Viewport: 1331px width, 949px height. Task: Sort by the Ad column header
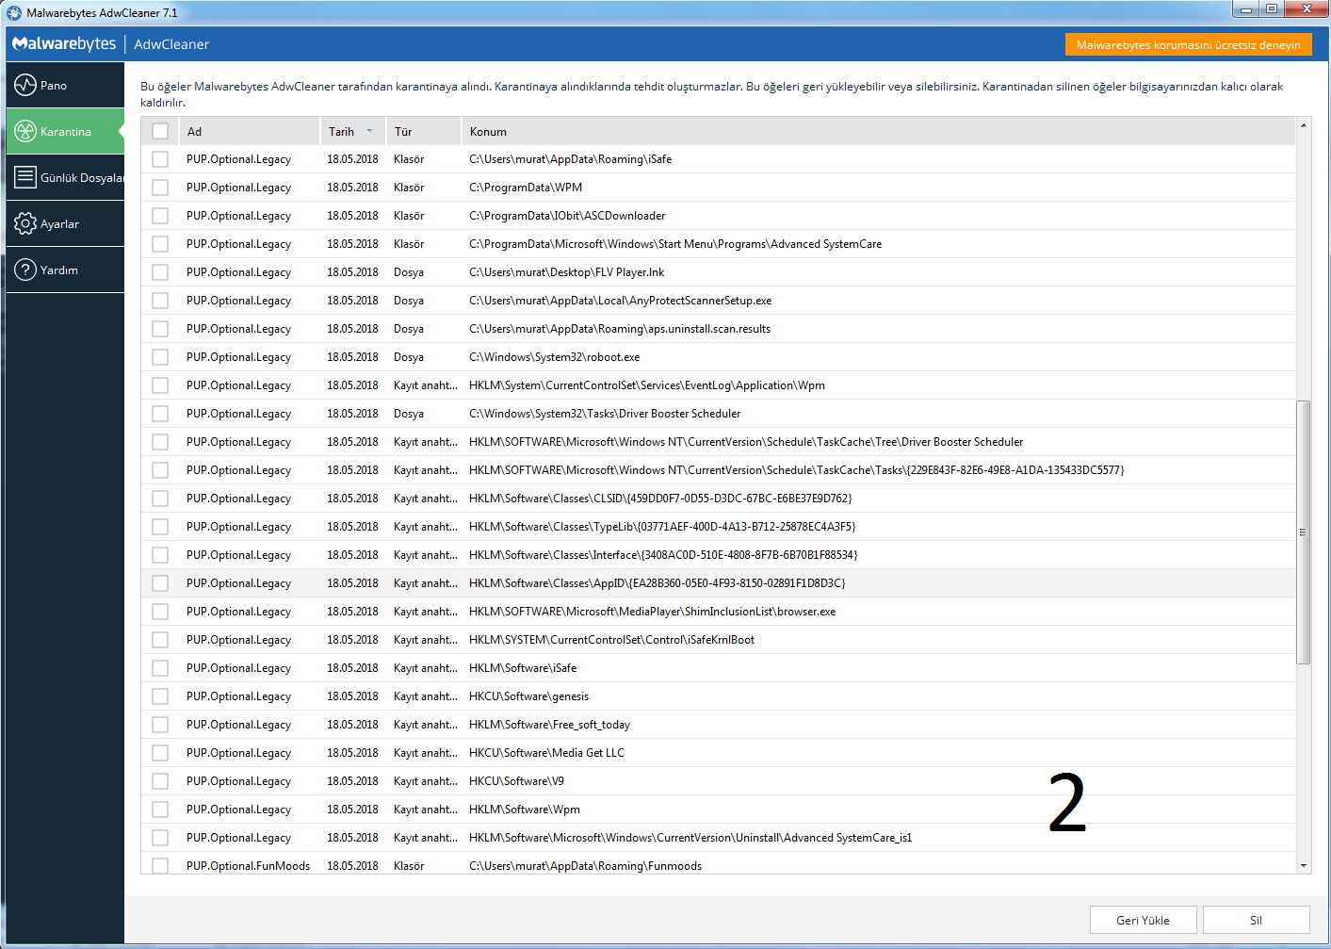pos(249,131)
